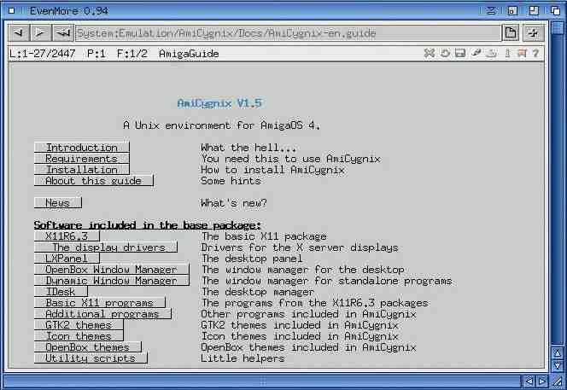This screenshot has height=390, width=567.
Task: Click the up arrow of vertical scrollbar
Action: (x=558, y=352)
